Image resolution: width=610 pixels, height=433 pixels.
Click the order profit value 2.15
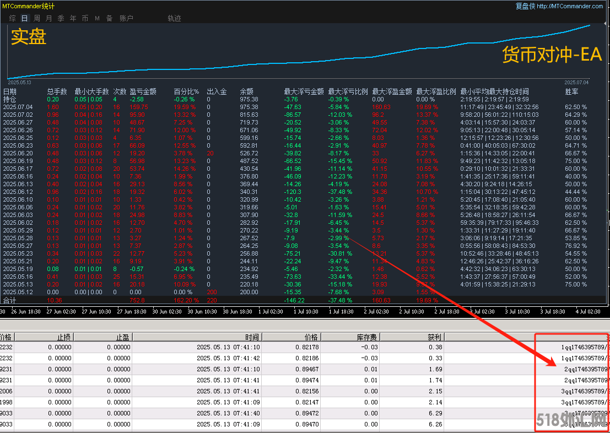coord(436,391)
